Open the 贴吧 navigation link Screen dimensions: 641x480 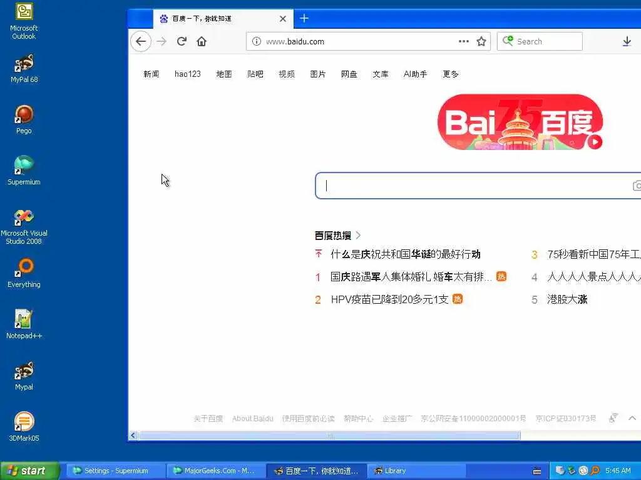point(255,74)
